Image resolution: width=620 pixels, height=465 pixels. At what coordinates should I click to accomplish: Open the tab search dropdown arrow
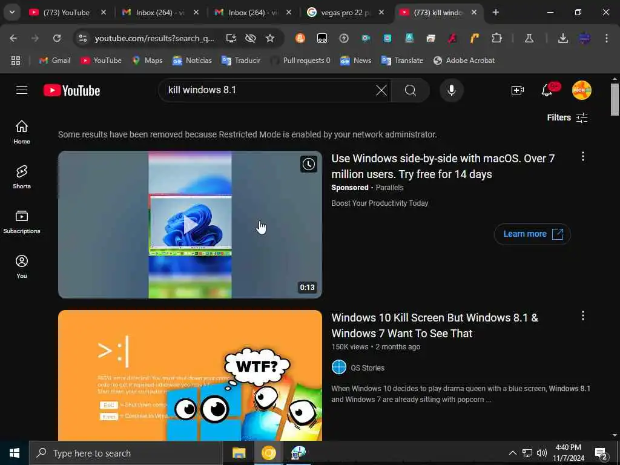pos(12,12)
